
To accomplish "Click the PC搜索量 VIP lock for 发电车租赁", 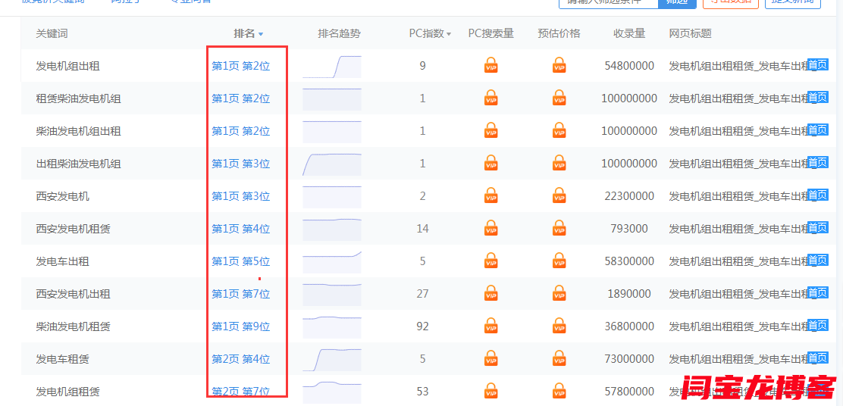I will tap(490, 359).
